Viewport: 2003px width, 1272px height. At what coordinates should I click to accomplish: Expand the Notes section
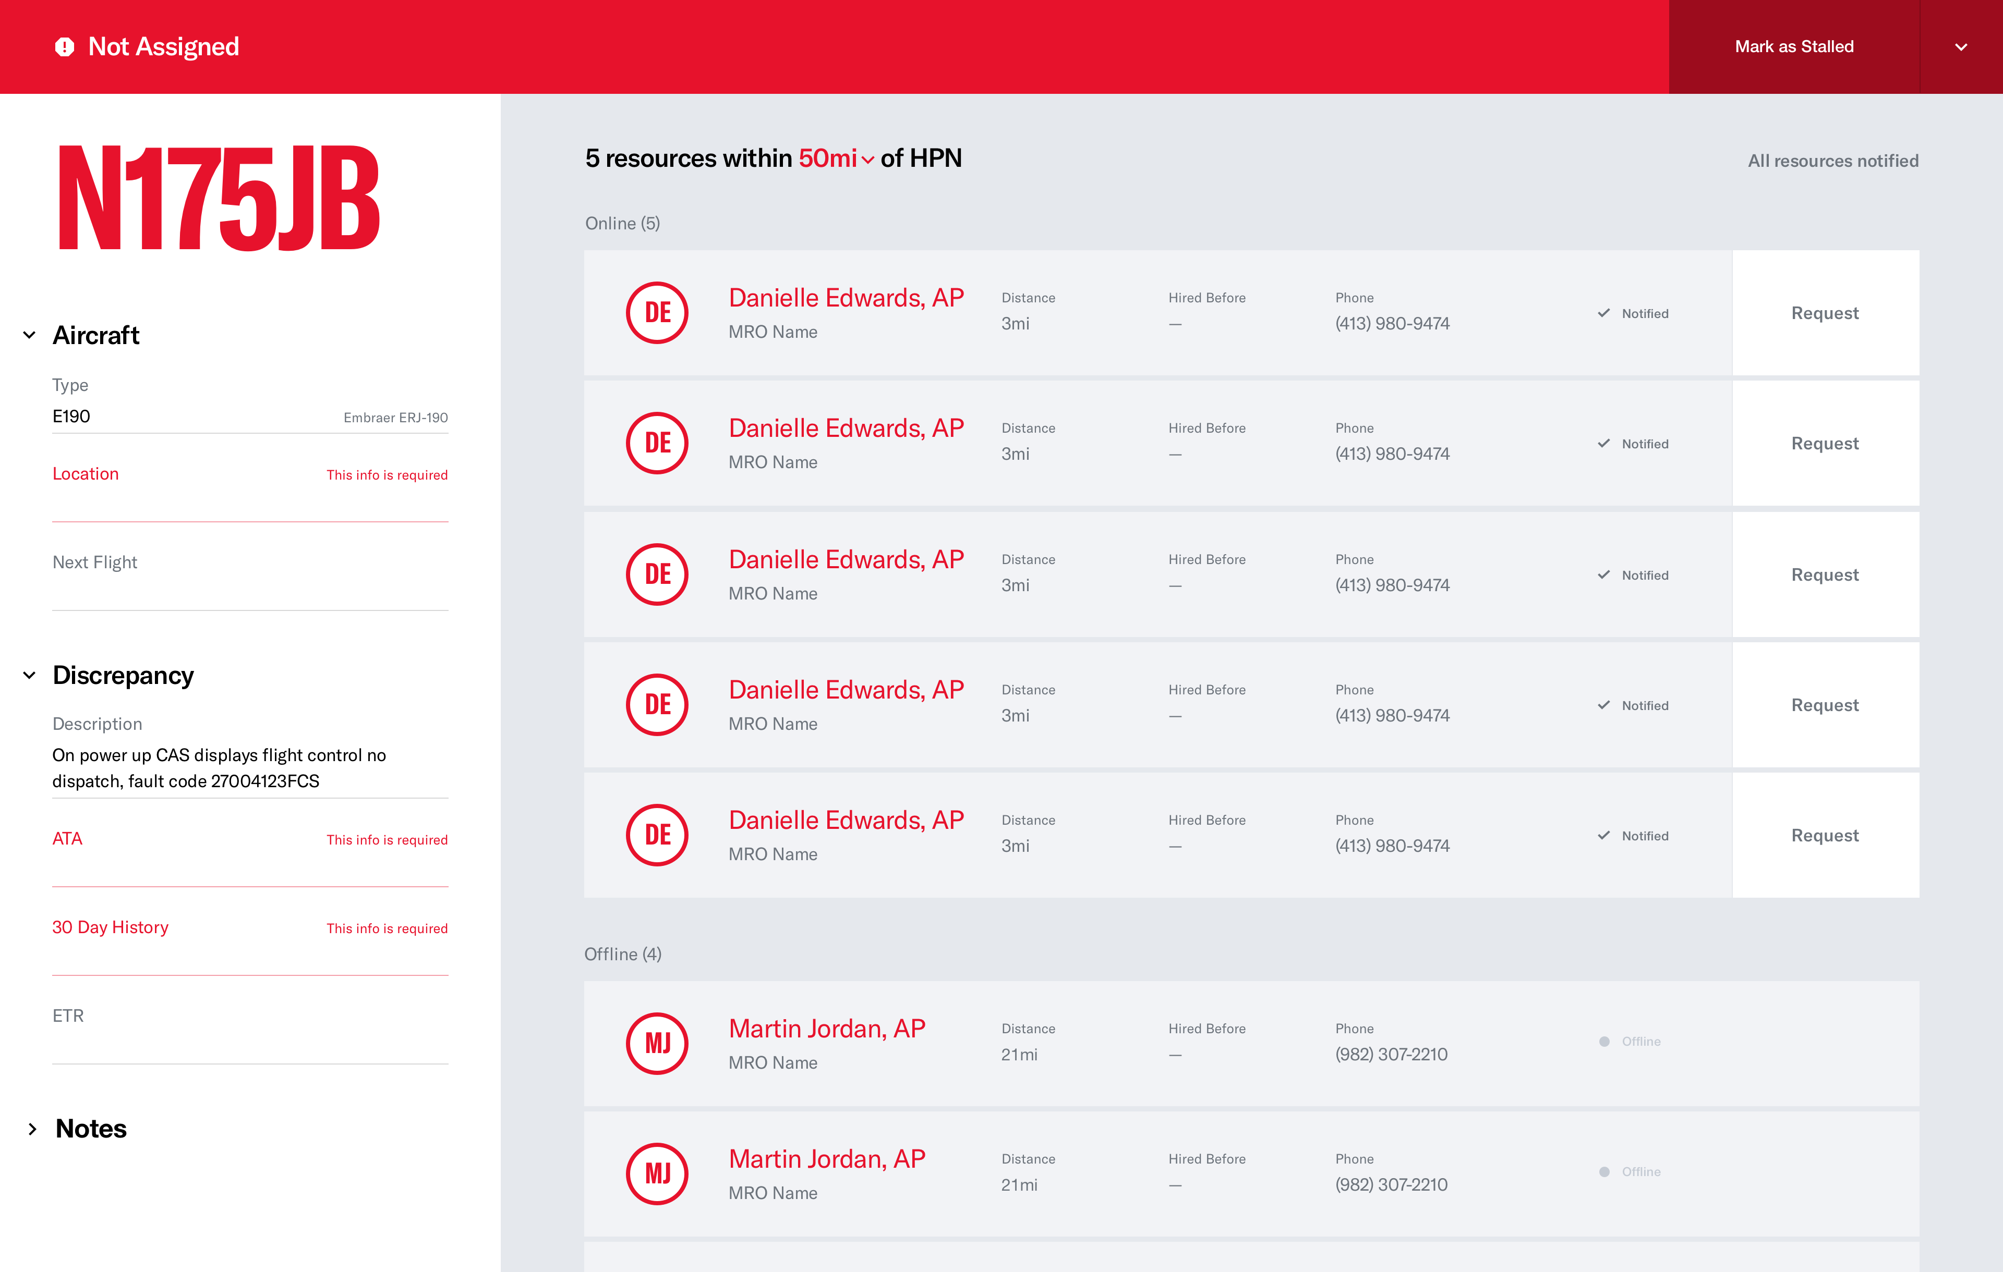(32, 1129)
